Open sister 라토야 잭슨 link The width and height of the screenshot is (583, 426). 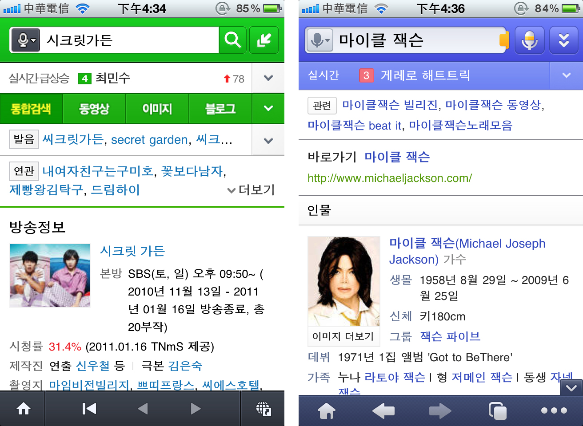point(395,377)
